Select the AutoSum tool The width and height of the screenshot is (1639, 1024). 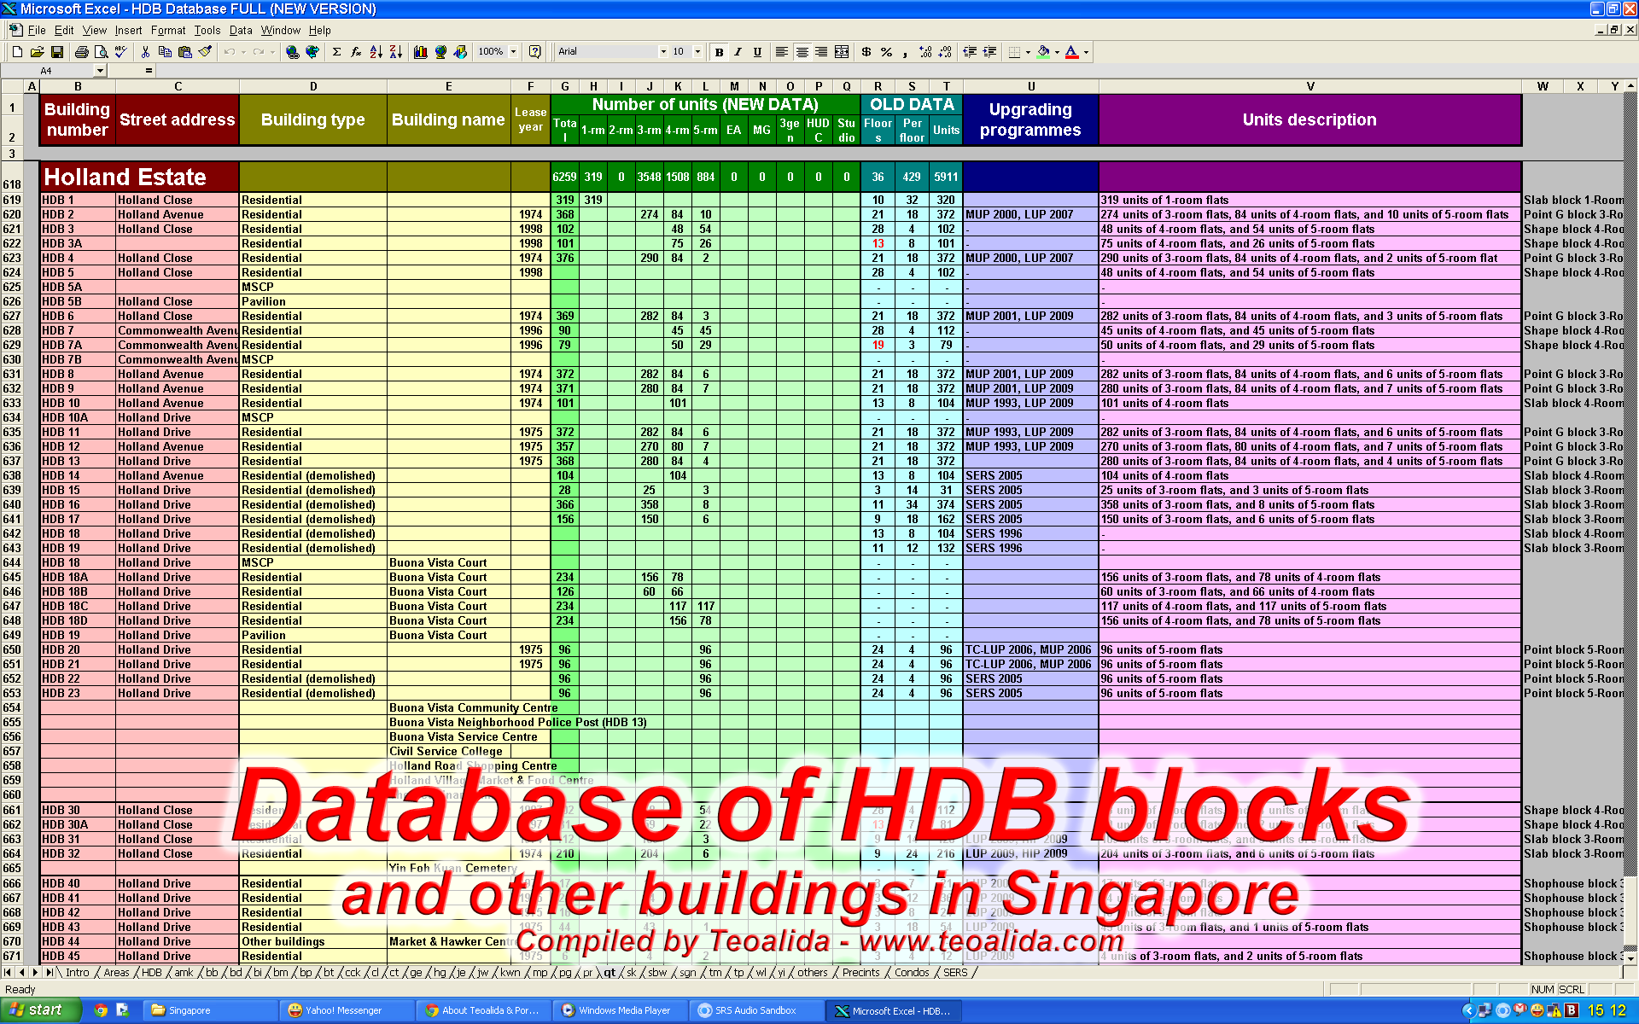tap(335, 52)
